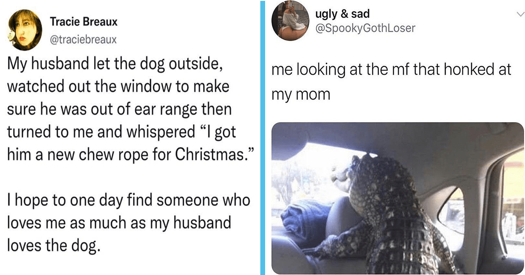Open the alligator in car photo
Screen dimensions: 525x275
398,198
